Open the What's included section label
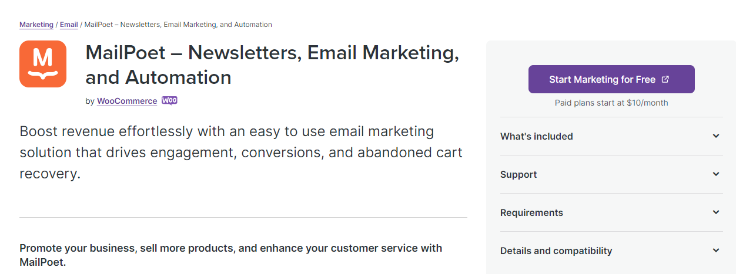736x274 pixels. 536,136
